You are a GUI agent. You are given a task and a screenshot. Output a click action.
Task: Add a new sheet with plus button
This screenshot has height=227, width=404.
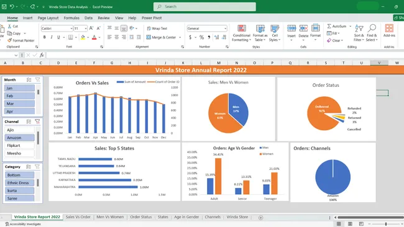[261, 218]
